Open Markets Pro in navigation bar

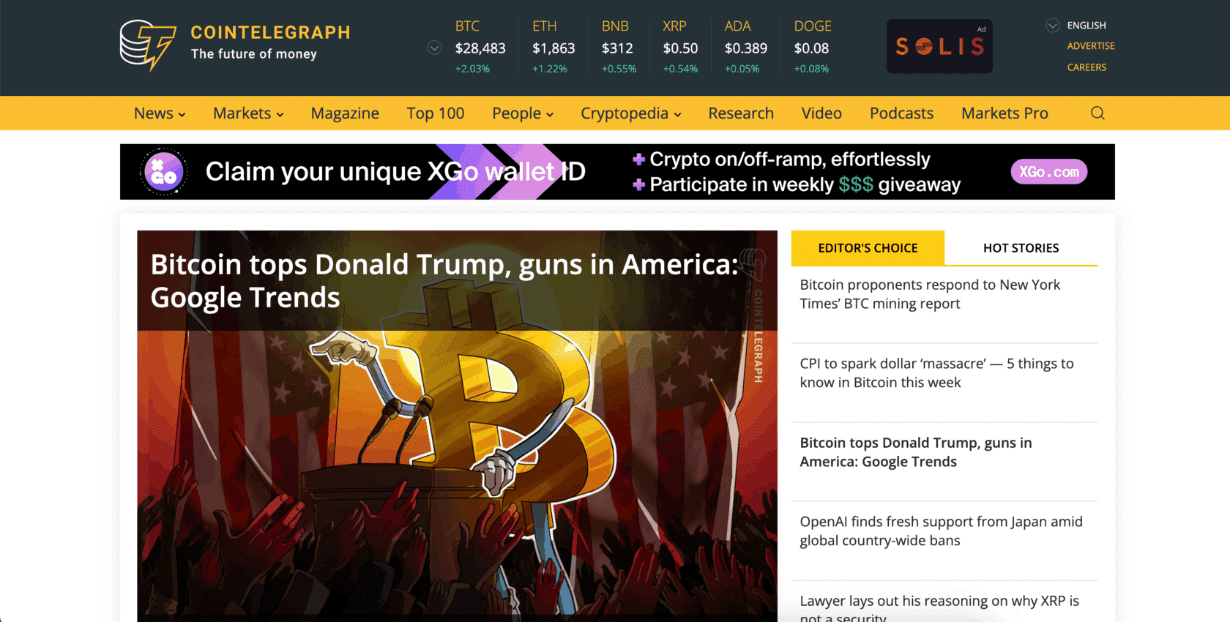coord(1004,113)
